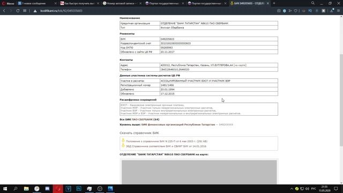Click the not-secure warning triangle icon
Viewport: 343px width, 193px height.
tap(35, 11)
